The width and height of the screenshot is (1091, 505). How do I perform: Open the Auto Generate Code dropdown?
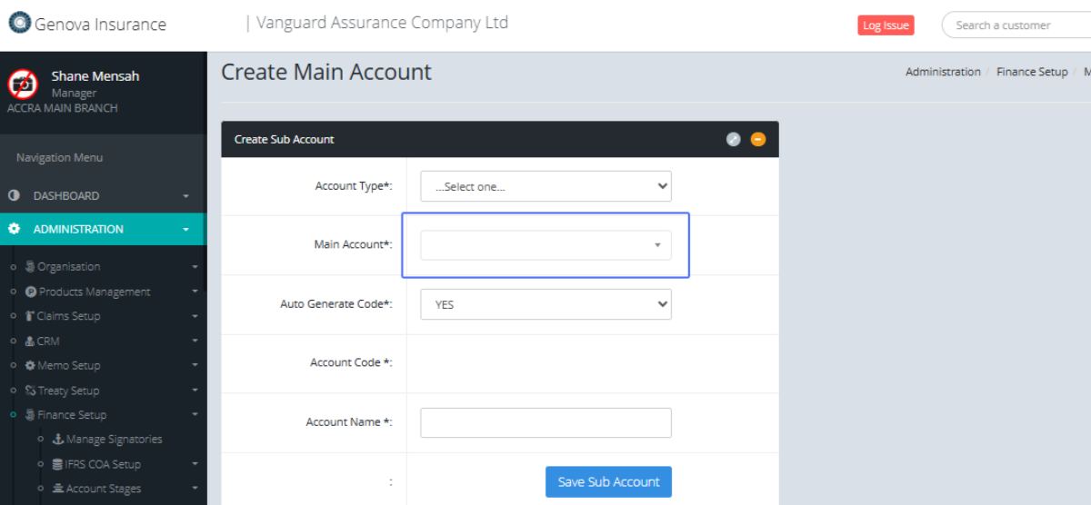click(545, 304)
